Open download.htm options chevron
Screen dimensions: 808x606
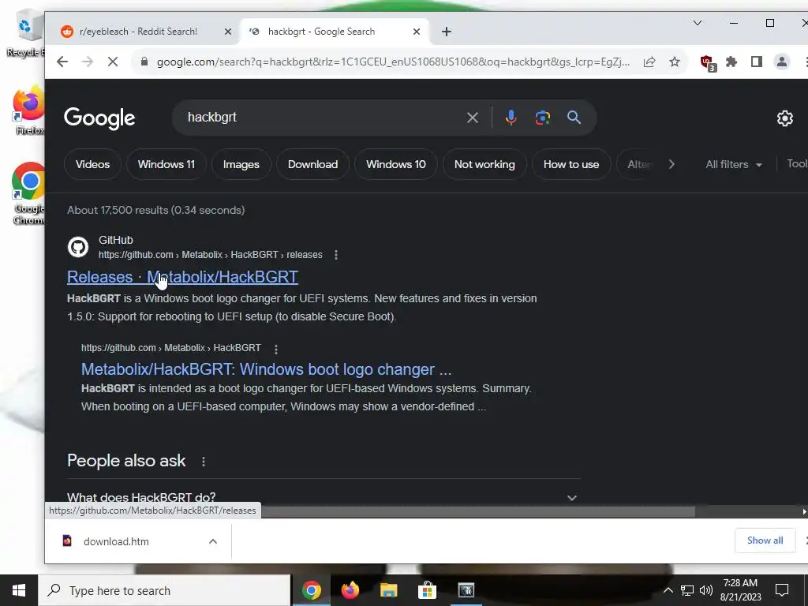(213, 541)
